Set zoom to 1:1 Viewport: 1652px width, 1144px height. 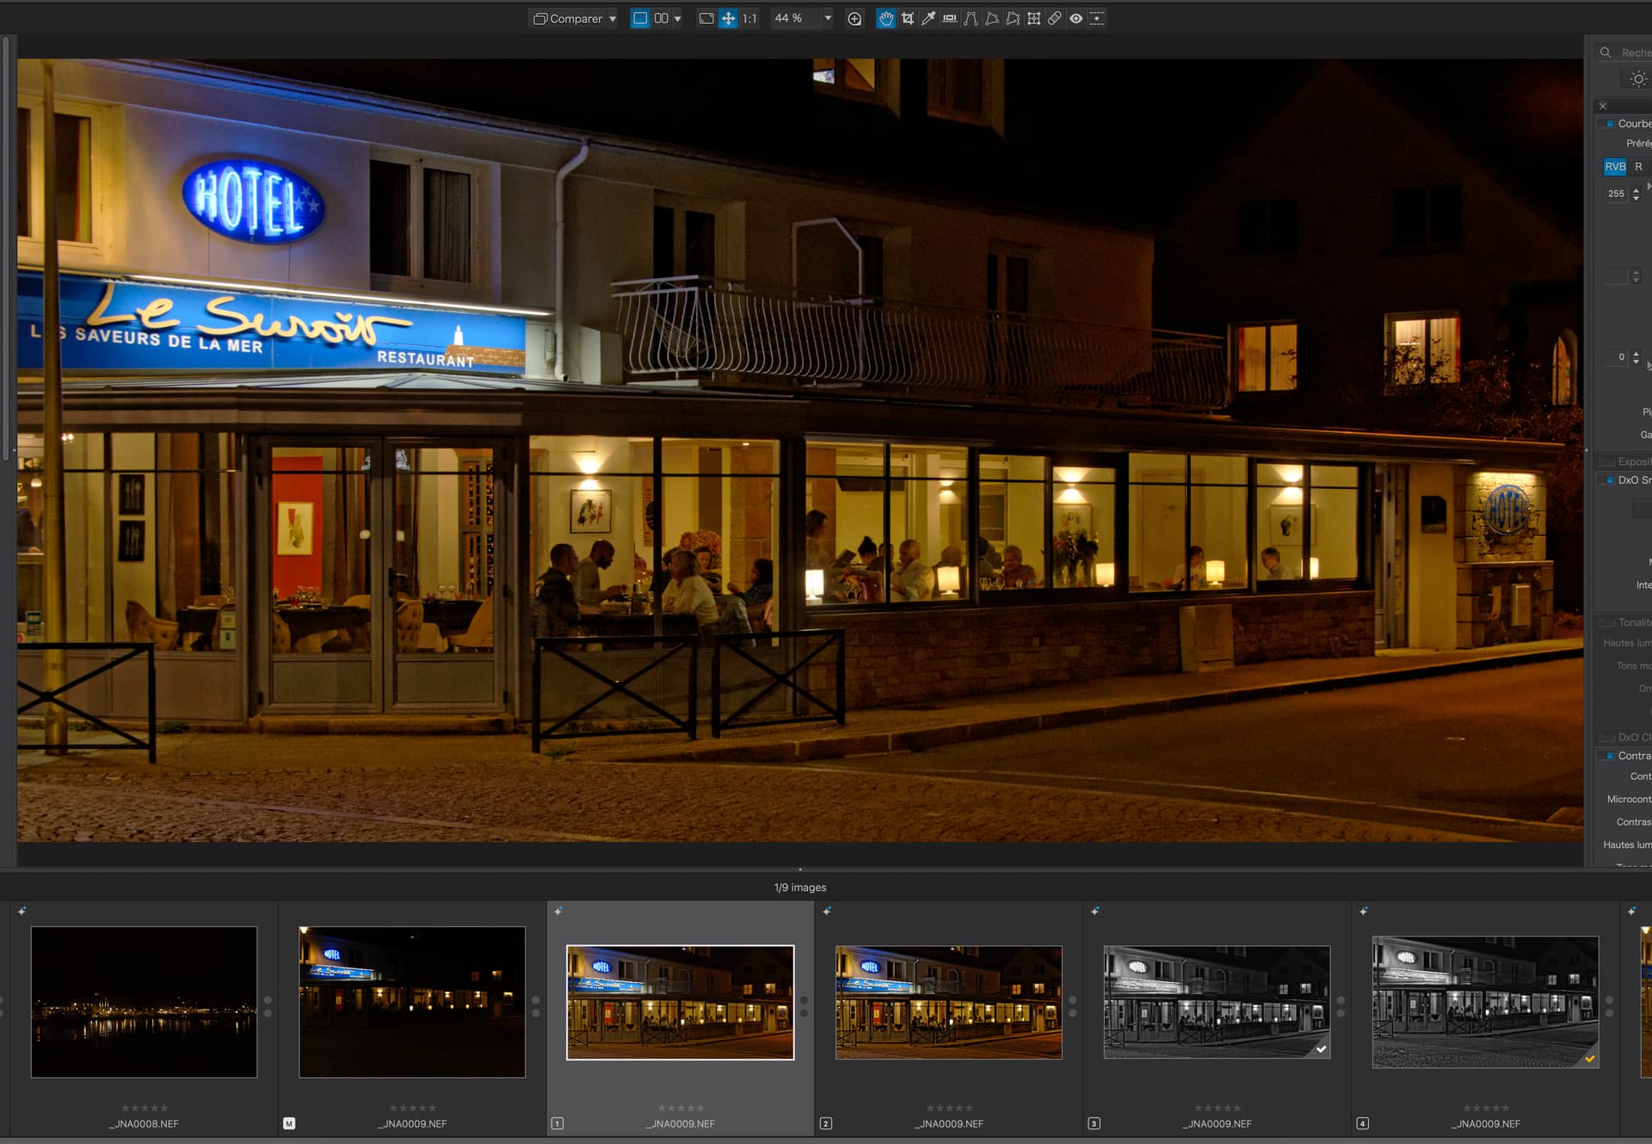coord(749,18)
